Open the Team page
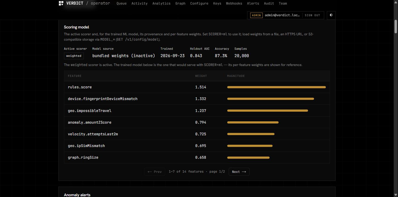Viewport: 398px width, 197px height. tap(283, 4)
